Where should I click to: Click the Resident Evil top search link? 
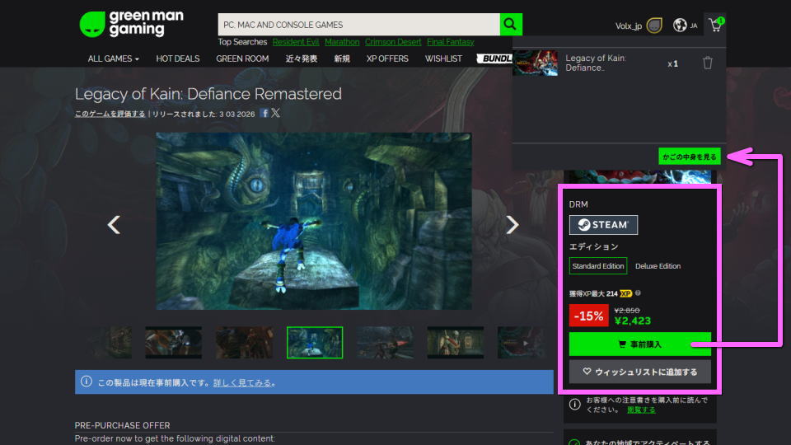pyautogui.click(x=294, y=42)
